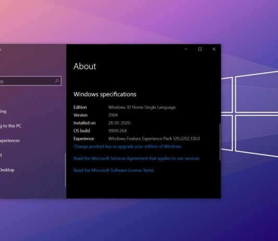Click the About page vertical scrollbar
The image size is (278, 241).
tap(220, 142)
